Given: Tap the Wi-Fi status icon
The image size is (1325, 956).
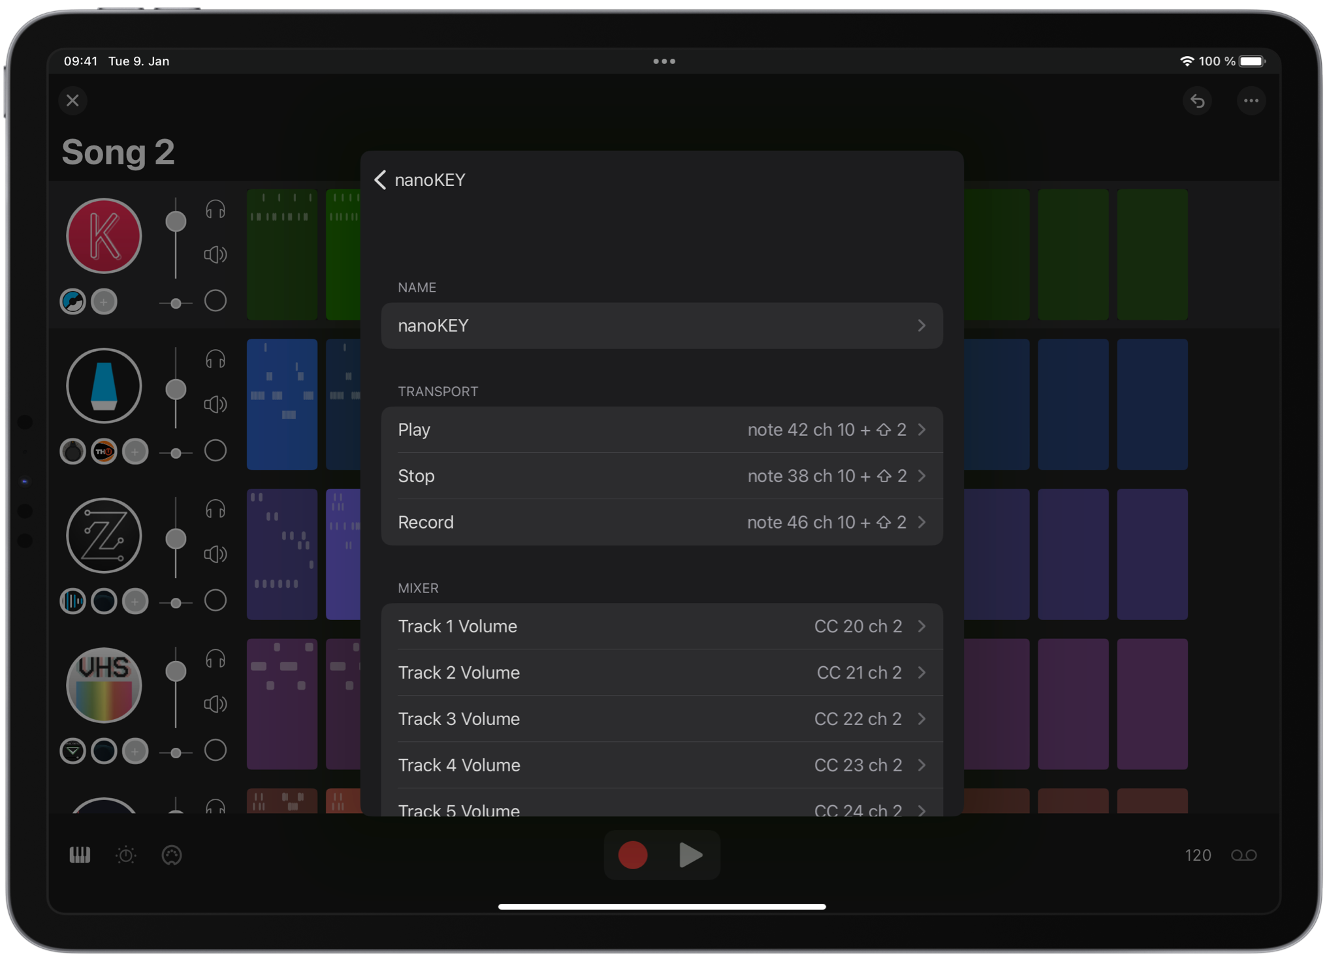Looking at the screenshot, I should (x=1187, y=61).
